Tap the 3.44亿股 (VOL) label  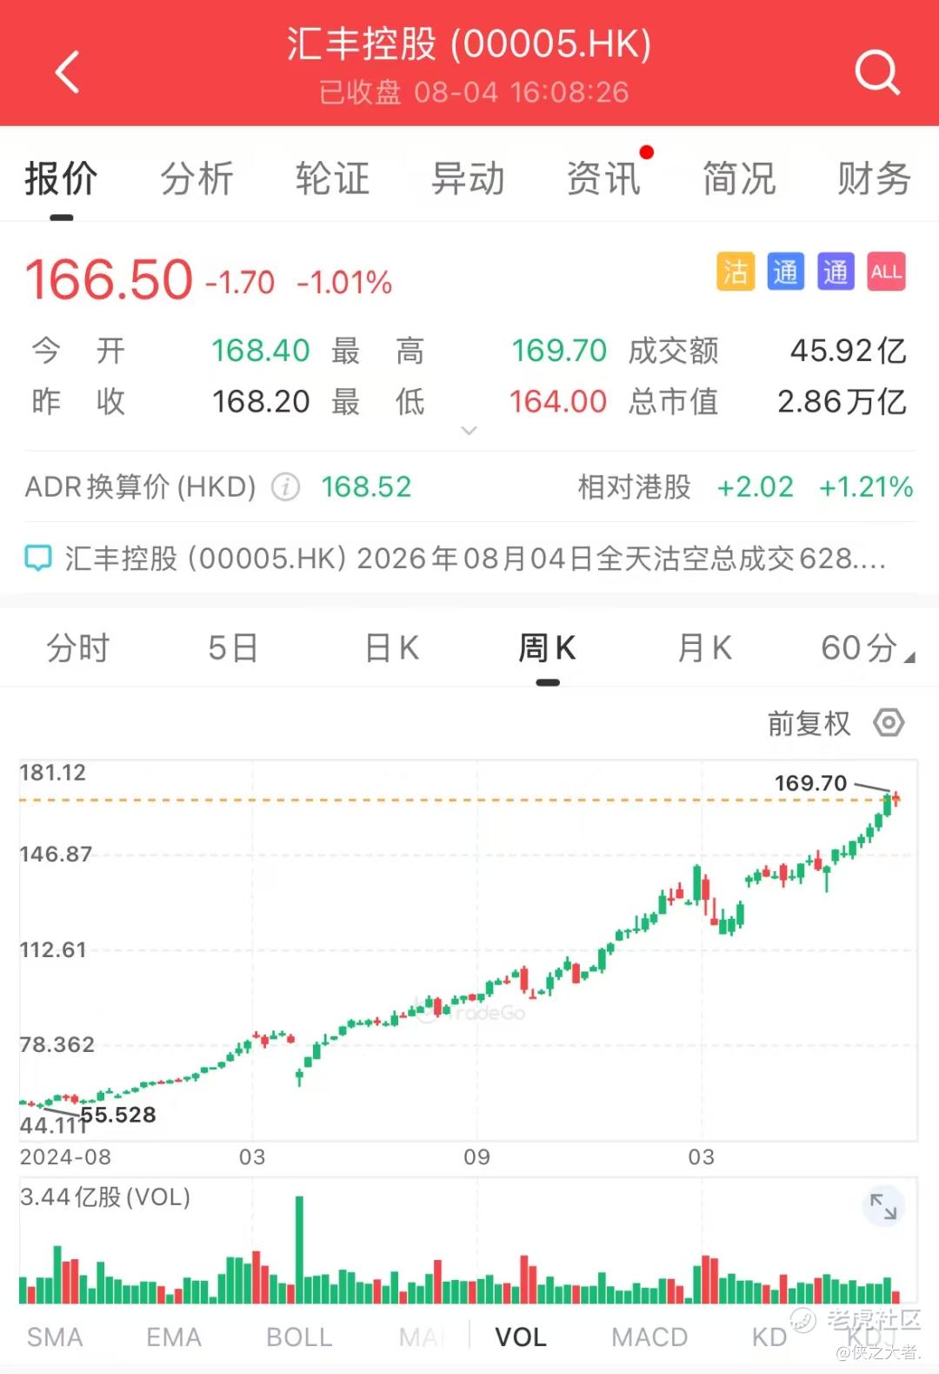pos(105,1197)
